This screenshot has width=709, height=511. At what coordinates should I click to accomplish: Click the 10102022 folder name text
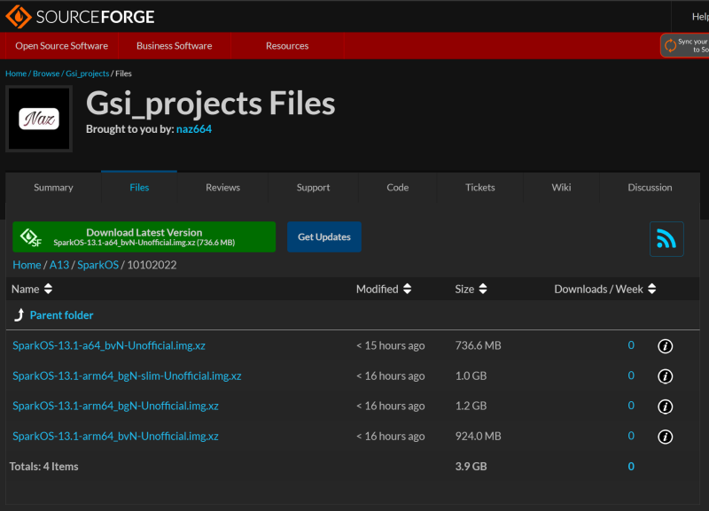[x=152, y=265]
